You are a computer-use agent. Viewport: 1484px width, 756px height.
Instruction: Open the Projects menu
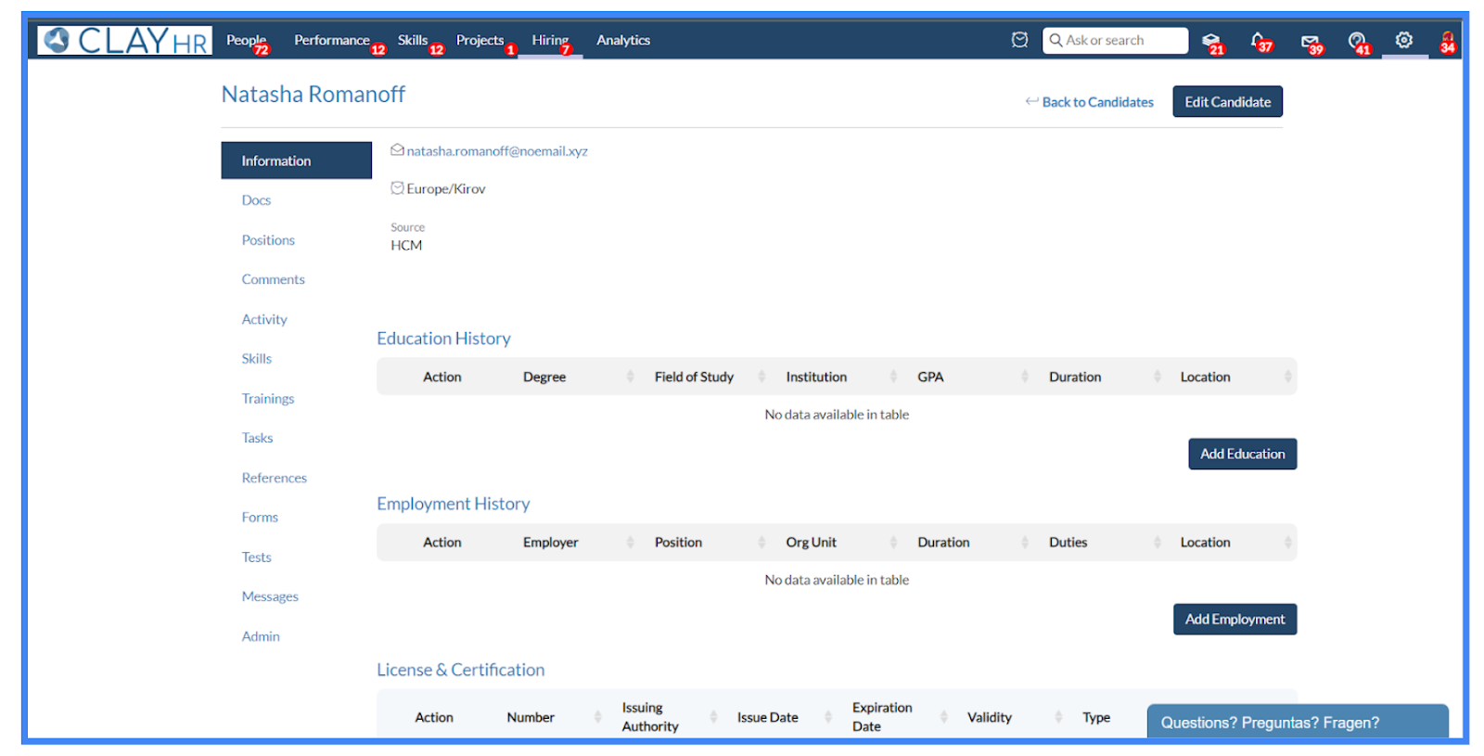480,40
